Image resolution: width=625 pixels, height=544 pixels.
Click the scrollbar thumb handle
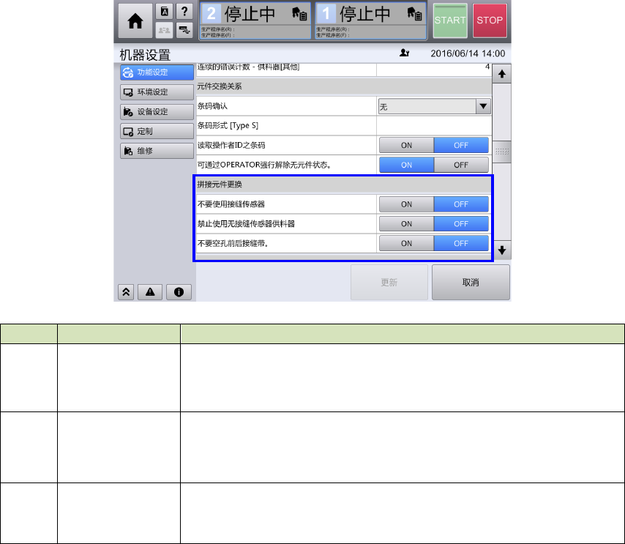click(x=502, y=152)
